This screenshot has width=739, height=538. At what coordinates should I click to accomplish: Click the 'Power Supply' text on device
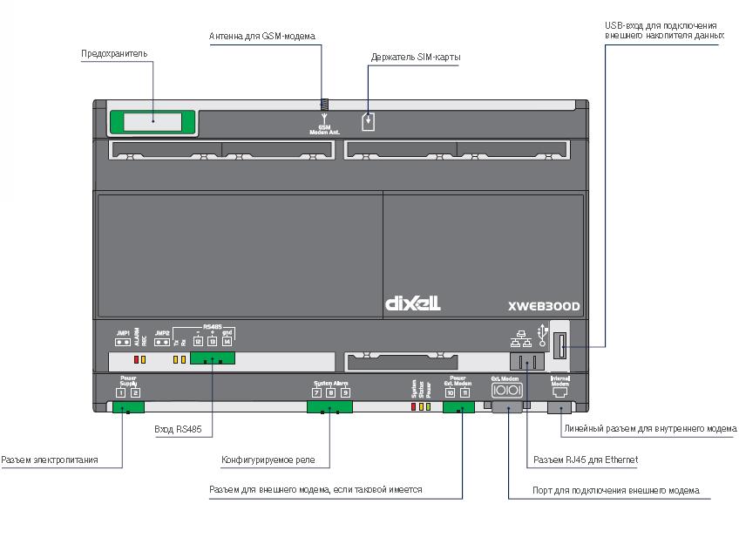128,381
